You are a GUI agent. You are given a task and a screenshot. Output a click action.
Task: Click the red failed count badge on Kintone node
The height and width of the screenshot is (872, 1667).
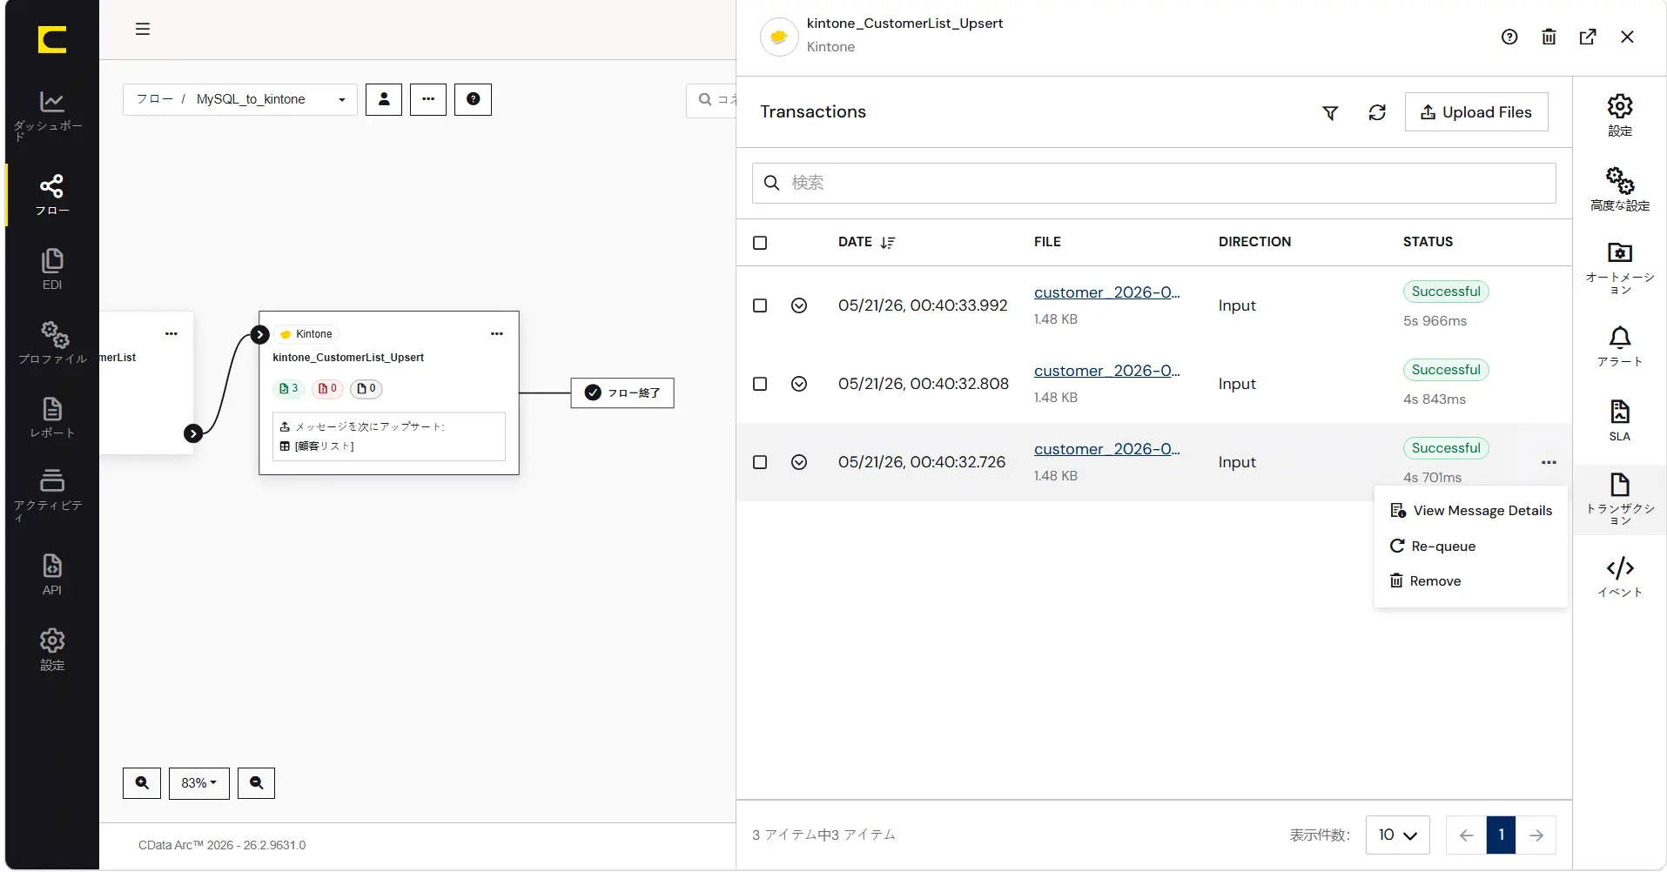coord(327,389)
